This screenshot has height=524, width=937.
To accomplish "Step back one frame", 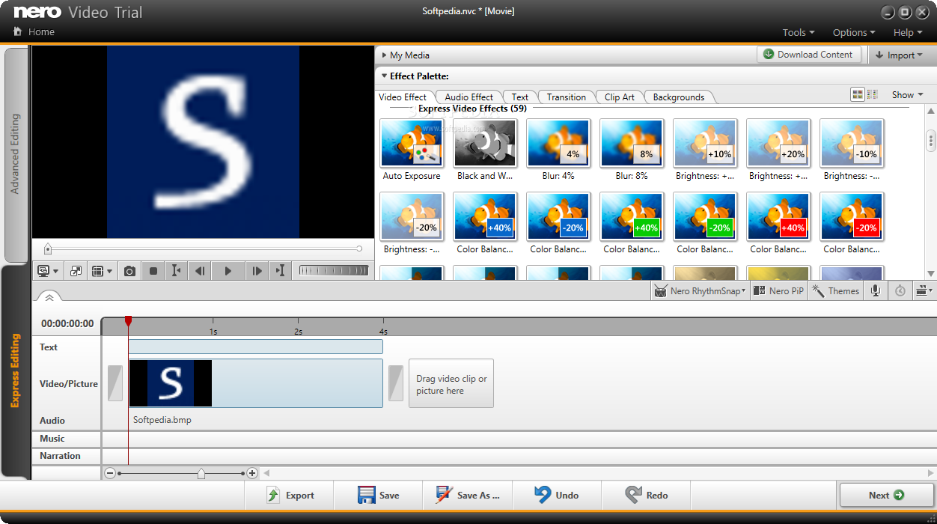I will point(200,271).
